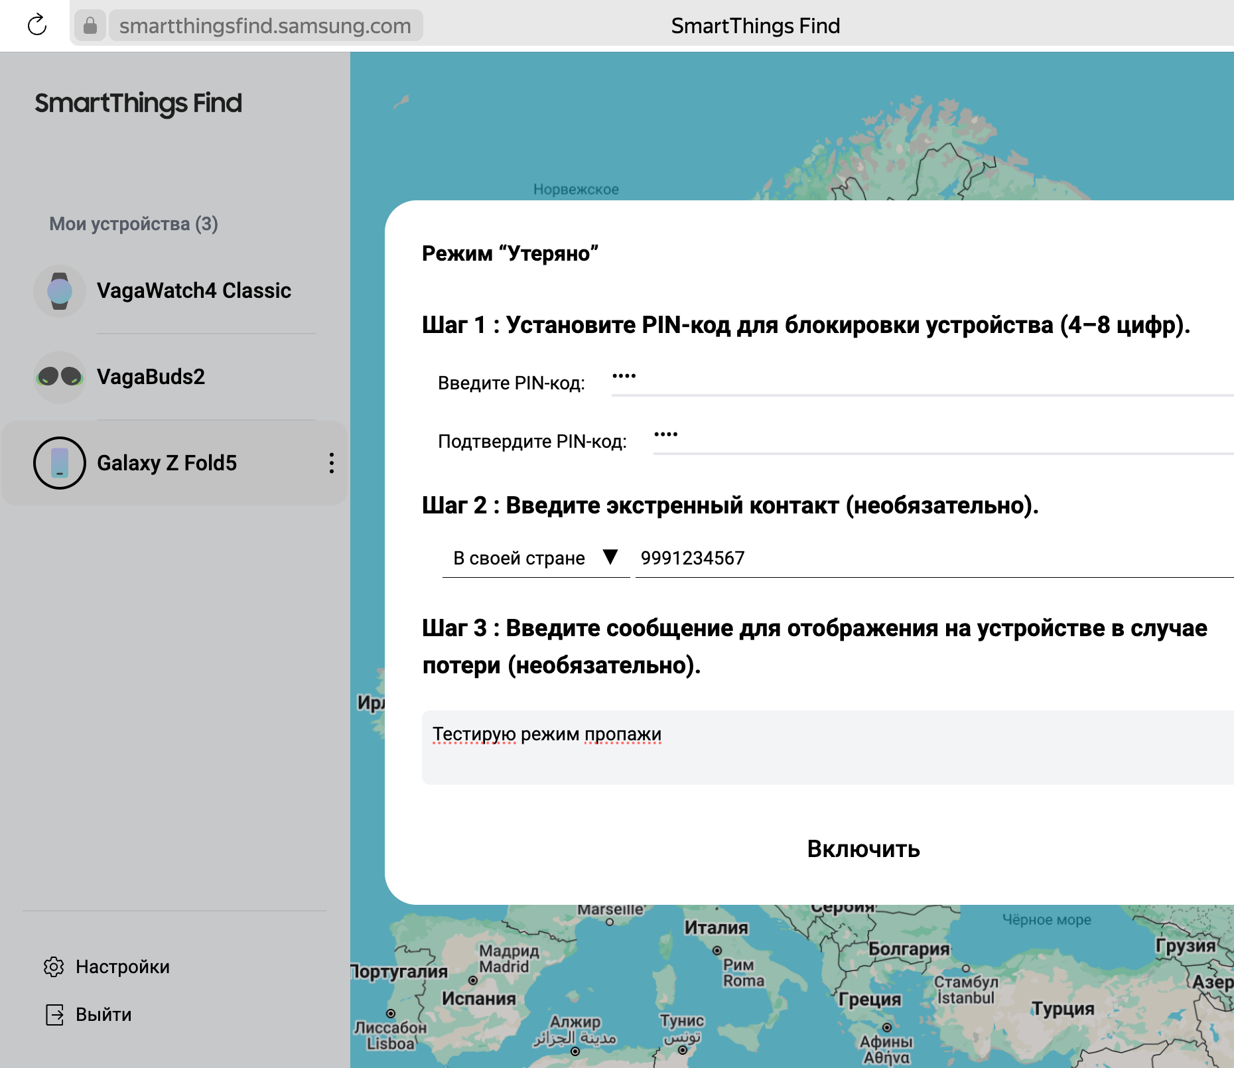Click the Включить button

tap(863, 849)
